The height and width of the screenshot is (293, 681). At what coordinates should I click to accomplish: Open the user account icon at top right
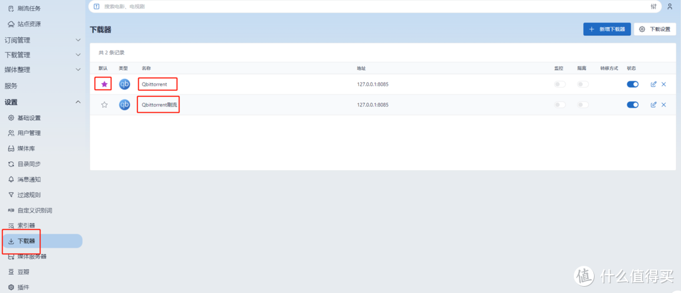point(670,6)
